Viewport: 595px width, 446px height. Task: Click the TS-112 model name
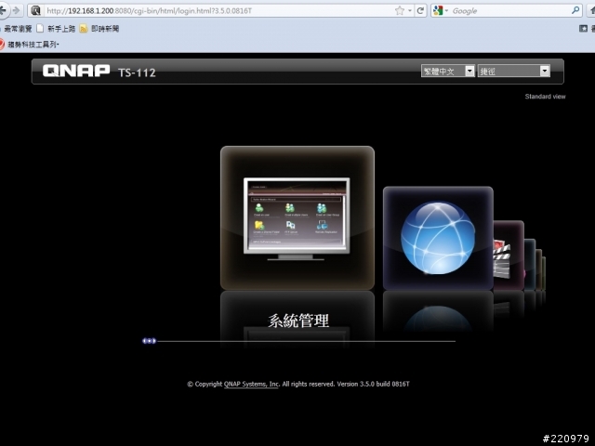pos(137,72)
